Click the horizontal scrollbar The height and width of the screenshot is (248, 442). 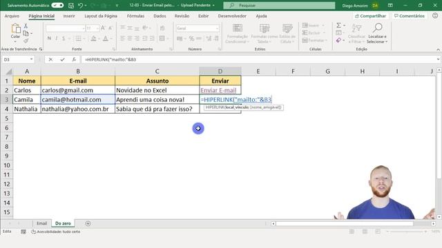click(x=345, y=223)
